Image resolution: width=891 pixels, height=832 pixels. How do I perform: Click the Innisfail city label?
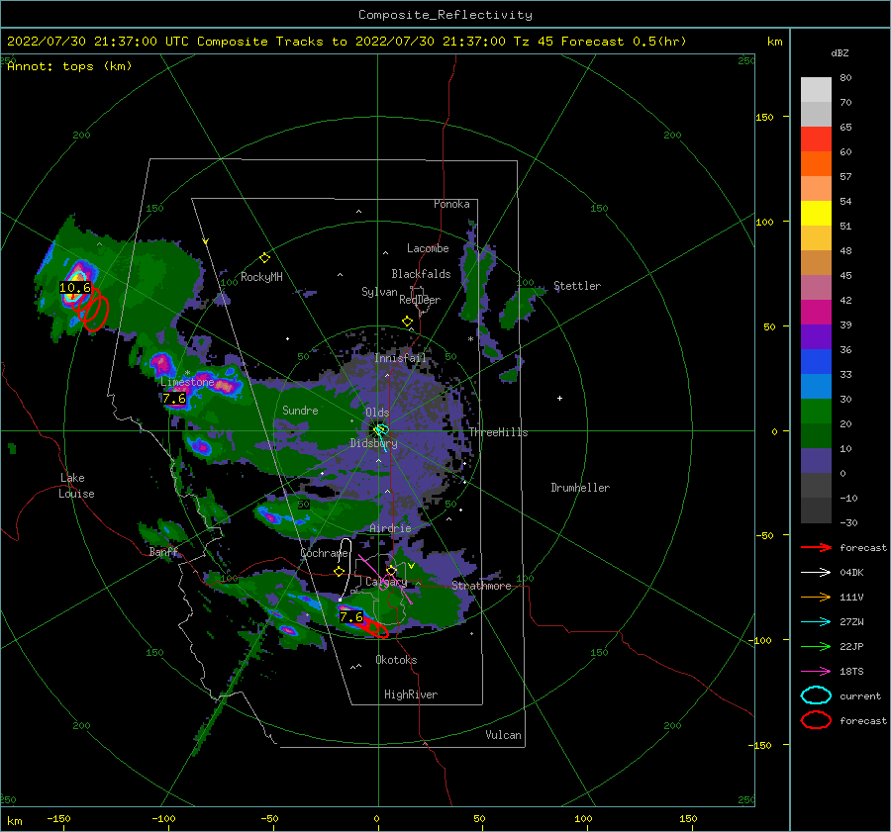[x=400, y=358]
